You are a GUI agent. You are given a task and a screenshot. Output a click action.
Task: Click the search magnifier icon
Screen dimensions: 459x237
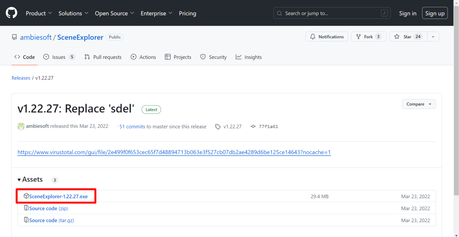coord(279,13)
